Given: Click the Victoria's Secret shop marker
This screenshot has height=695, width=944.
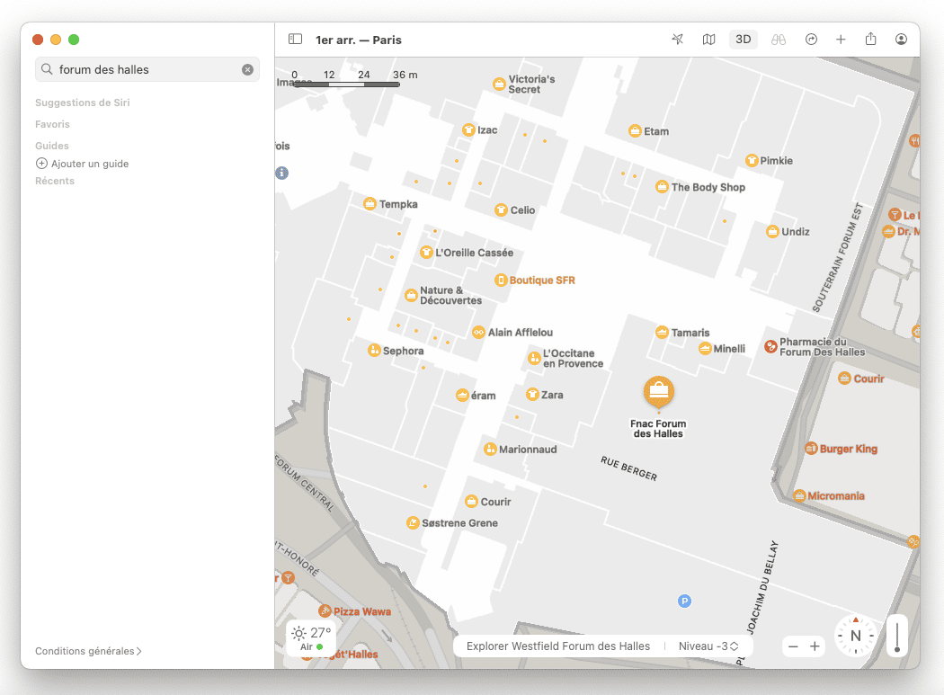Looking at the screenshot, I should click(499, 85).
